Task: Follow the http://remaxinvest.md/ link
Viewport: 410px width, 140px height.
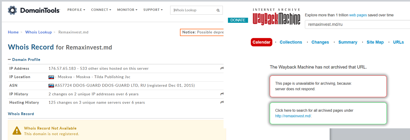Action: click(x=294, y=116)
